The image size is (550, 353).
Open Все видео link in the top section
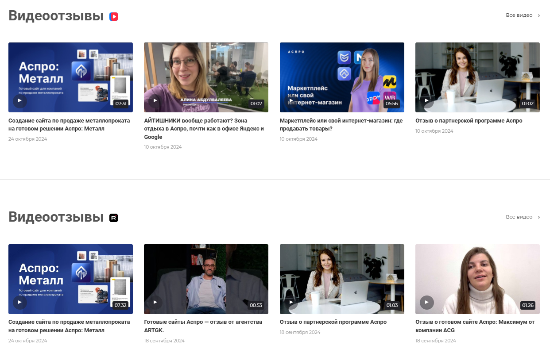point(519,15)
